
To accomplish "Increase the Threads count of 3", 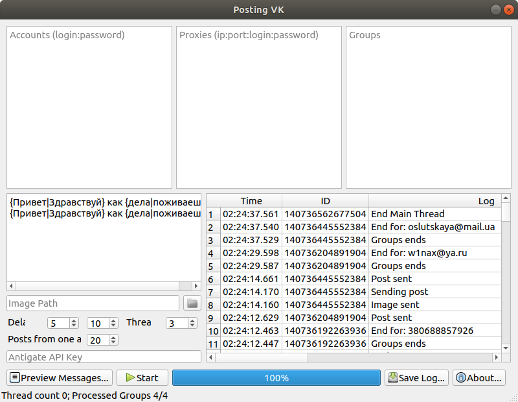I will pyautogui.click(x=192, y=320).
